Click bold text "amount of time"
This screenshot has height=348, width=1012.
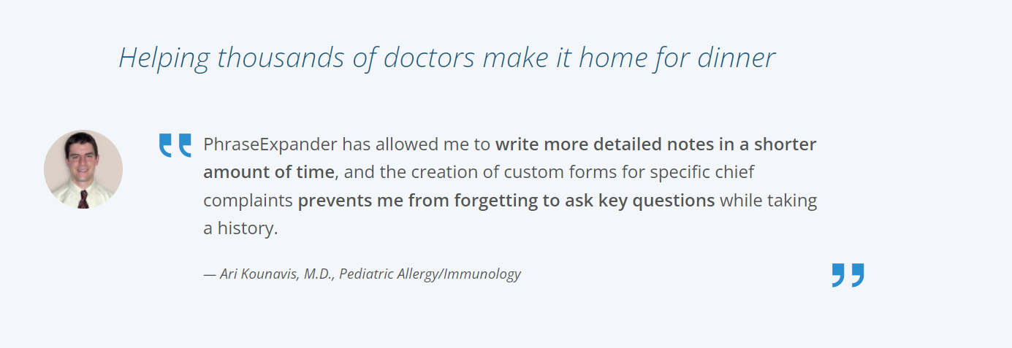[268, 172]
